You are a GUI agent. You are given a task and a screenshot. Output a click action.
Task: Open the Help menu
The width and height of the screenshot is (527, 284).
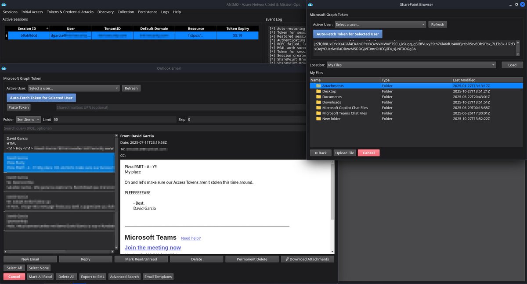(177, 12)
